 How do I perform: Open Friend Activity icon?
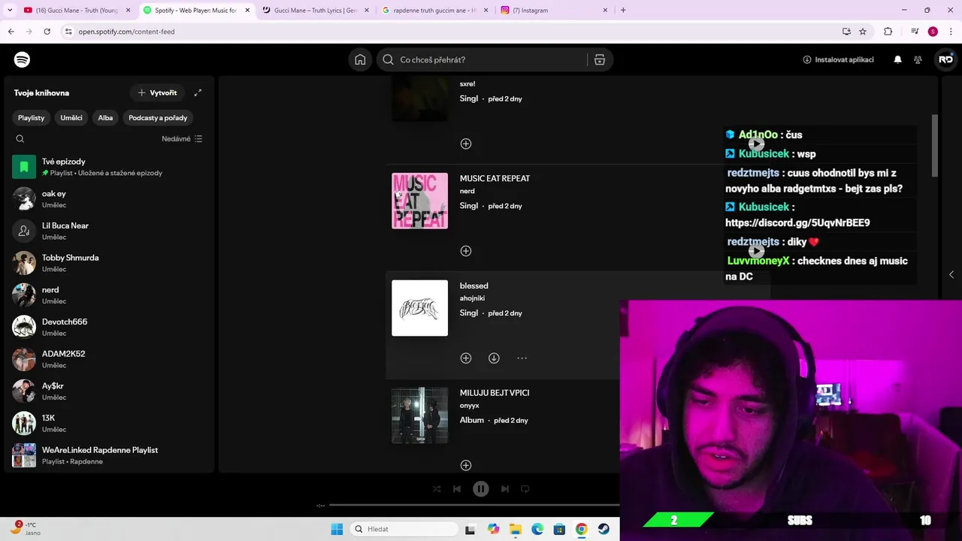(918, 60)
